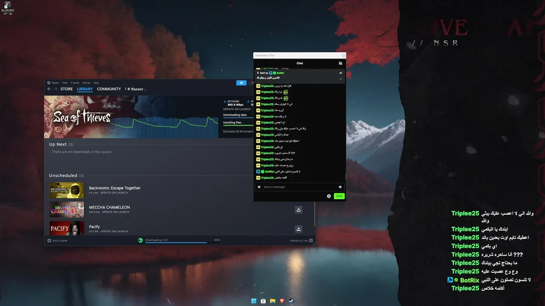The width and height of the screenshot is (545, 306).
Task: Select the 'MECCHA CHAMELEON' title
Action: pos(109,207)
